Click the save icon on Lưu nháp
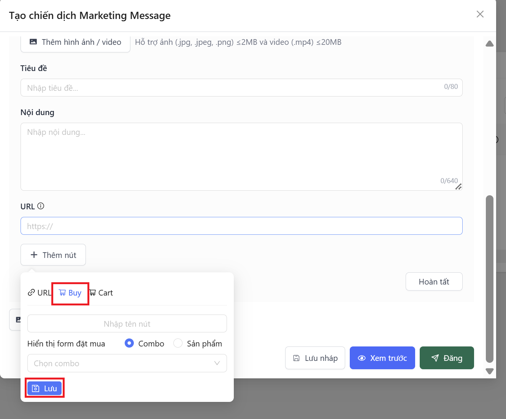The height and width of the screenshot is (419, 506). (297, 358)
